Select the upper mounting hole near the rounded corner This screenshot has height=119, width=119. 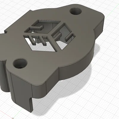click(x=76, y=11)
